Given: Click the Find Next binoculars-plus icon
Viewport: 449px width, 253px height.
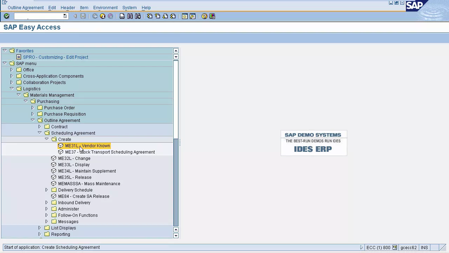Looking at the screenshot, I should pyautogui.click(x=138, y=16).
